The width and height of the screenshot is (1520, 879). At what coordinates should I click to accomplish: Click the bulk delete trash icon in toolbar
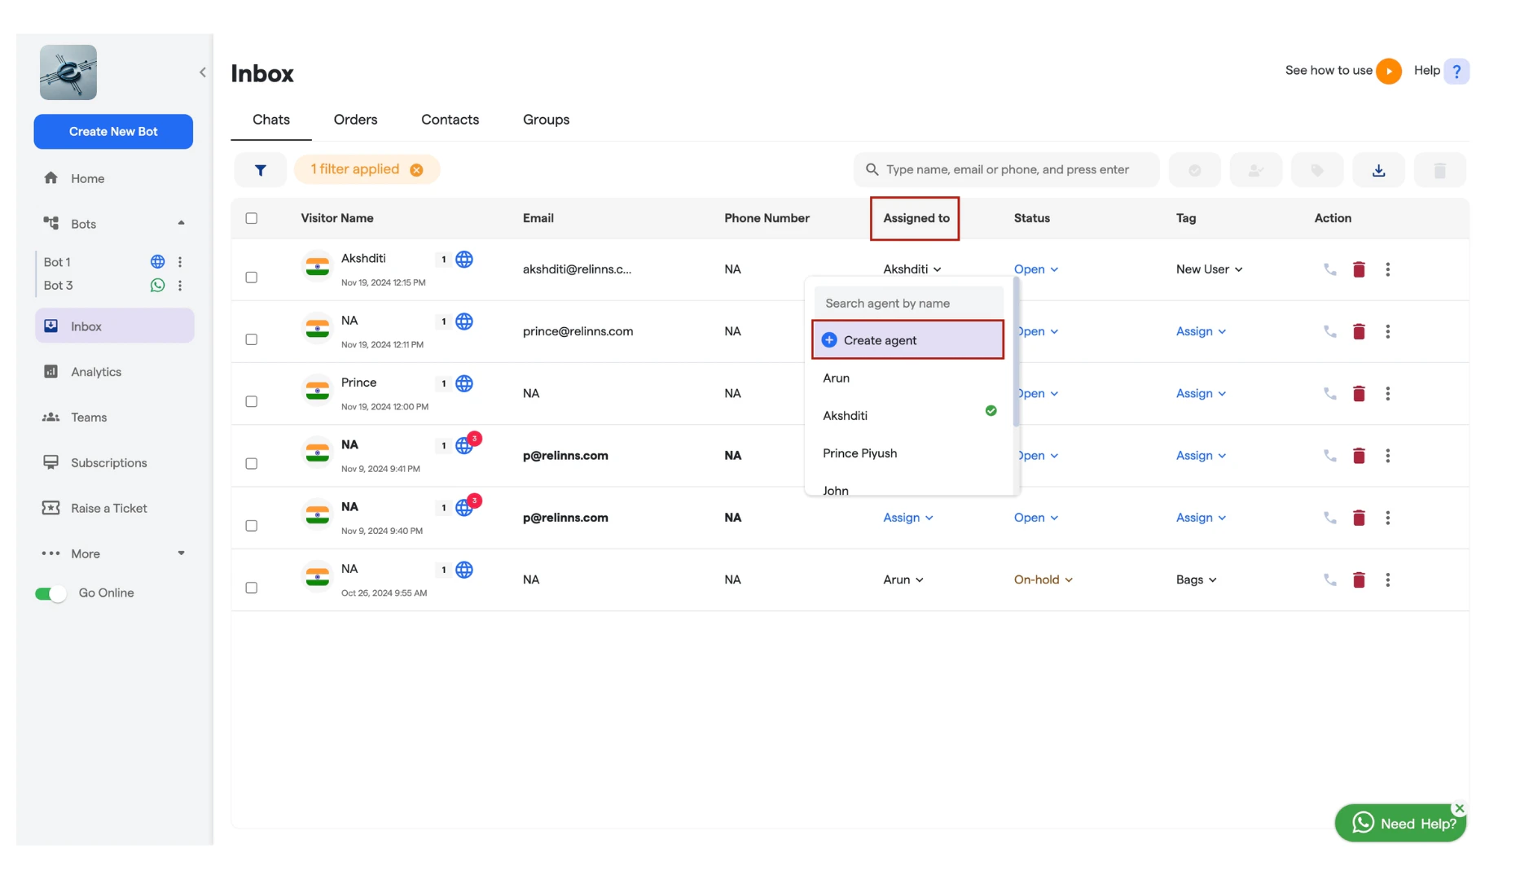click(x=1439, y=170)
